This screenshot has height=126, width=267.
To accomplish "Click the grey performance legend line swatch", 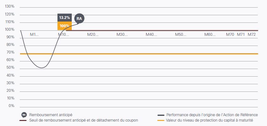I will tap(161, 115).
